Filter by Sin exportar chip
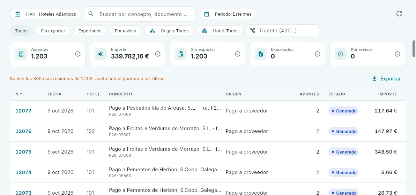This screenshot has width=416, height=195. (53, 31)
